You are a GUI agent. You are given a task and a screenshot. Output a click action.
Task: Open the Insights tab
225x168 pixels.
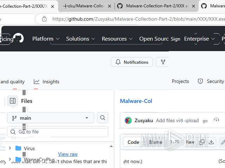point(46,82)
